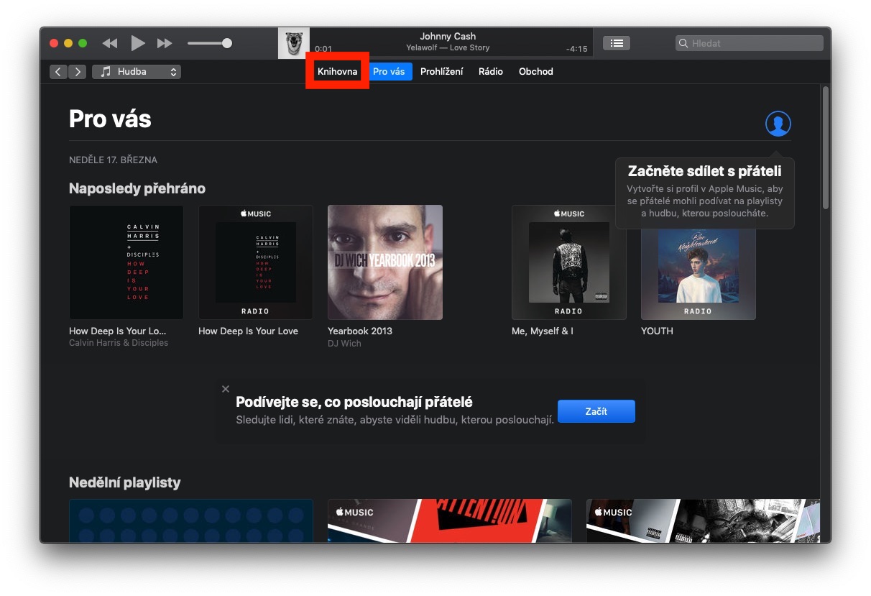Viewport: 871px width, 596px height.
Task: Click the Naposledy přehráno heading
Action: [x=137, y=188]
